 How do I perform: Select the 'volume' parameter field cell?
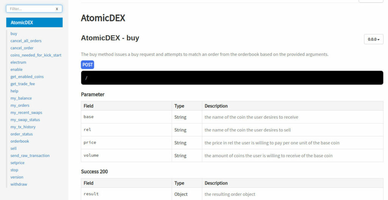pyautogui.click(x=127, y=155)
